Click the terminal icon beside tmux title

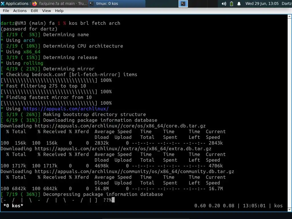pyautogui.click(x=92, y=3)
